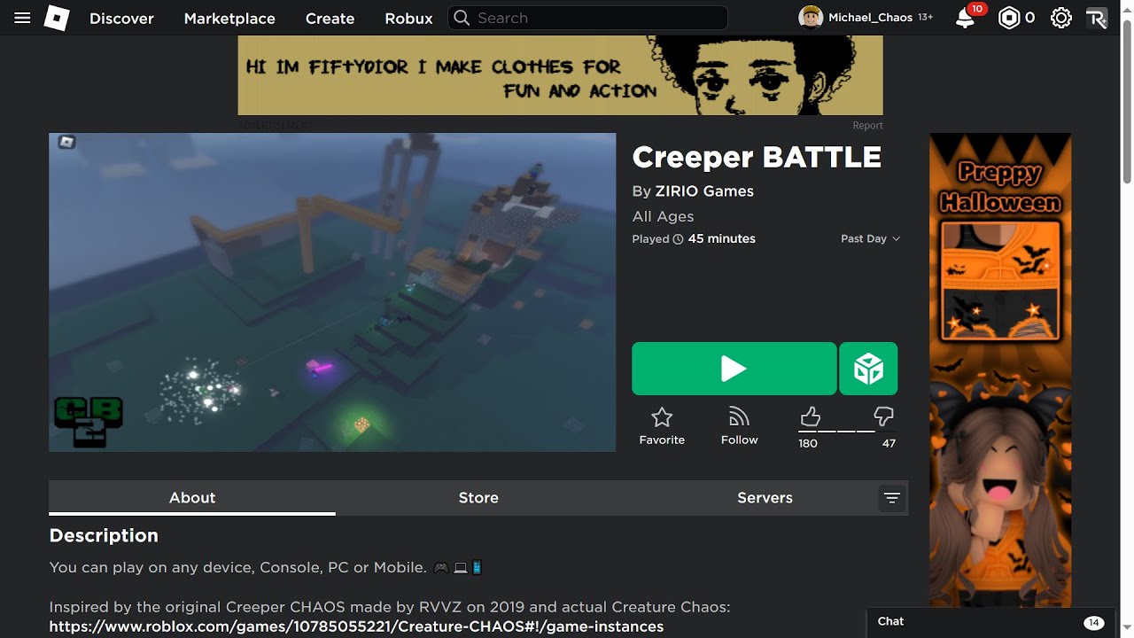Screen dimensions: 1134x638
Task: Click the corner icon on game thumbnail
Action: (66, 142)
